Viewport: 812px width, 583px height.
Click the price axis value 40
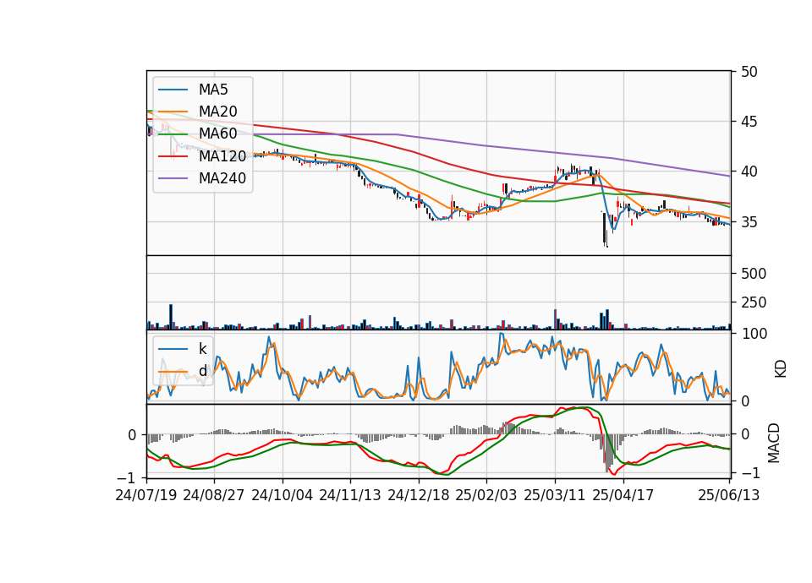[749, 172]
